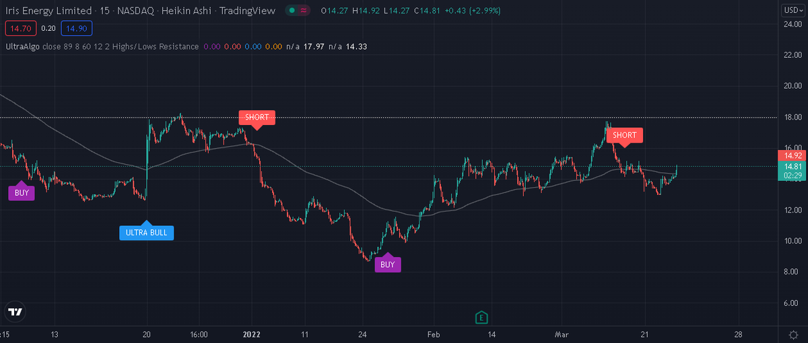This screenshot has width=808, height=343.
Task: Click the 6.00 price scale label
Action: (x=791, y=303)
